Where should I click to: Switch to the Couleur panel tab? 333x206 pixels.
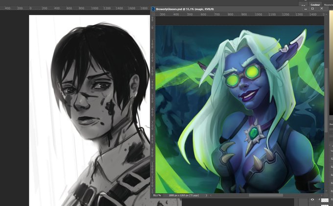tap(315, 5)
